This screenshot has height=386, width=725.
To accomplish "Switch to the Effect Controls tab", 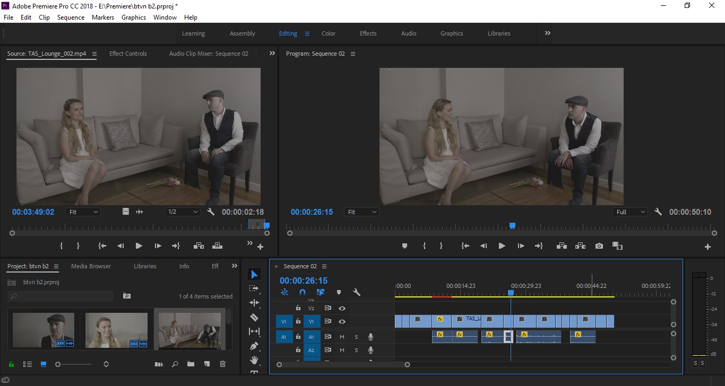I will tap(128, 54).
